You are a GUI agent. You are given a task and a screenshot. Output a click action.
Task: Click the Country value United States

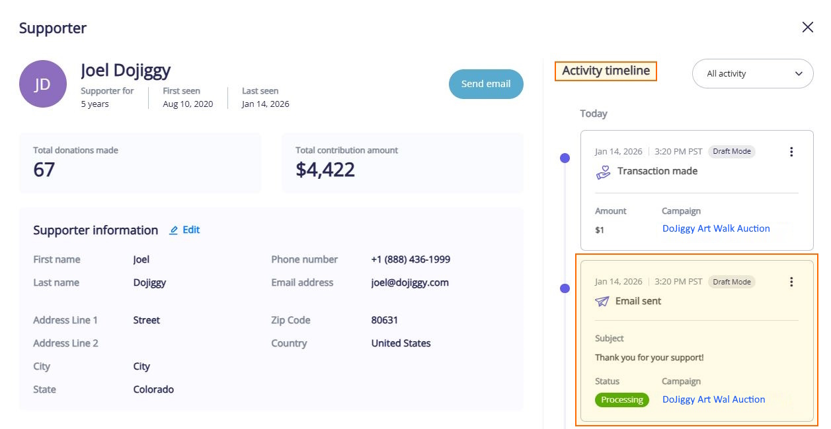401,343
